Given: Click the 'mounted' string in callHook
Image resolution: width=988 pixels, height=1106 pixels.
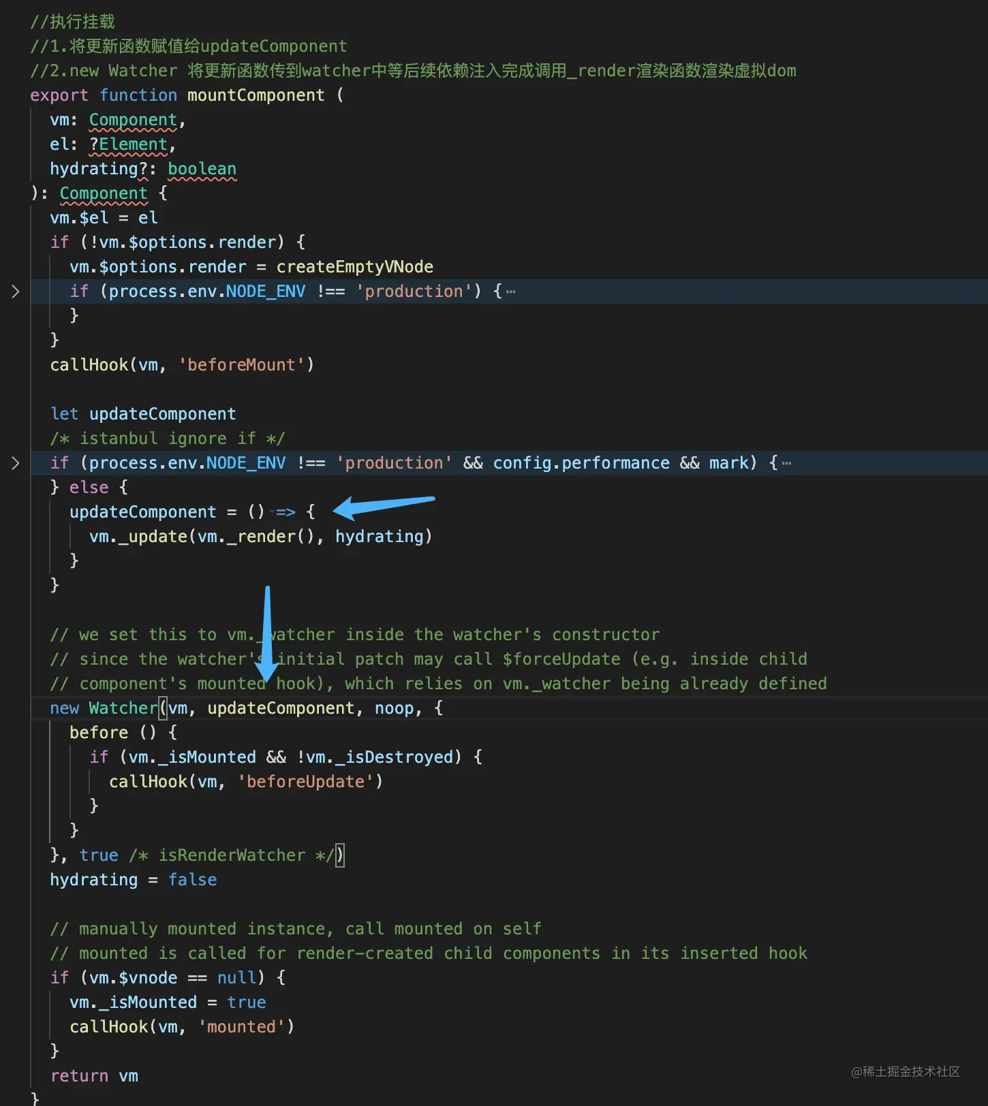Looking at the screenshot, I should [241, 1027].
